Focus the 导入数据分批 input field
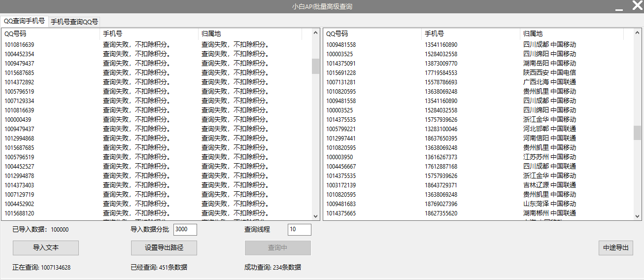Viewport: 644px width, 280px height. [x=185, y=230]
